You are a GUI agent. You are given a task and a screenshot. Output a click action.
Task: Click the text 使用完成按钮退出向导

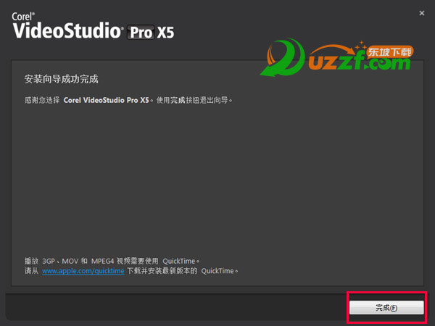pos(194,100)
